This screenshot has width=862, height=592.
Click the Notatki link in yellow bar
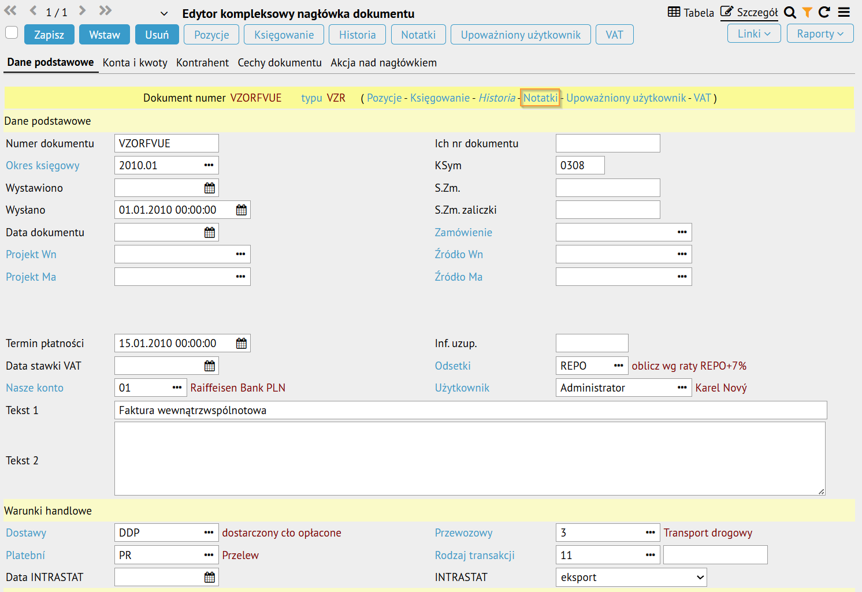point(540,98)
